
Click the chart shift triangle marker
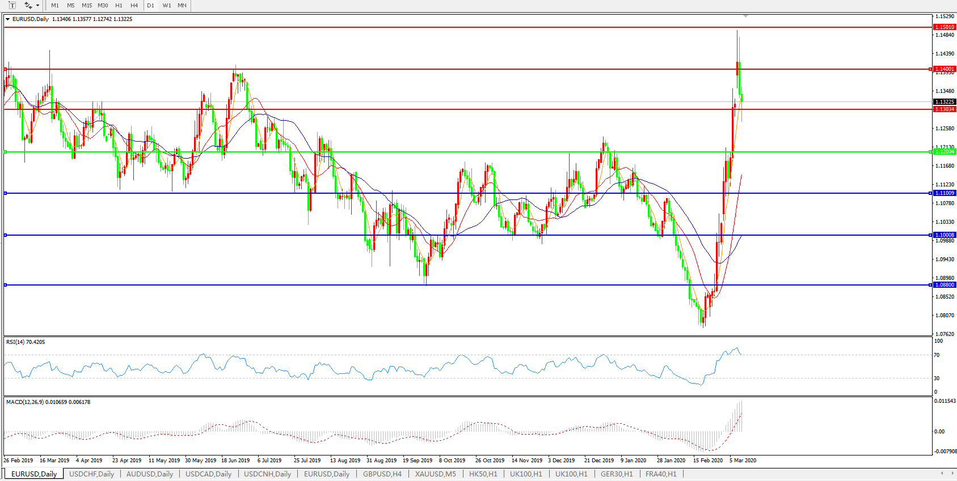pos(745,16)
